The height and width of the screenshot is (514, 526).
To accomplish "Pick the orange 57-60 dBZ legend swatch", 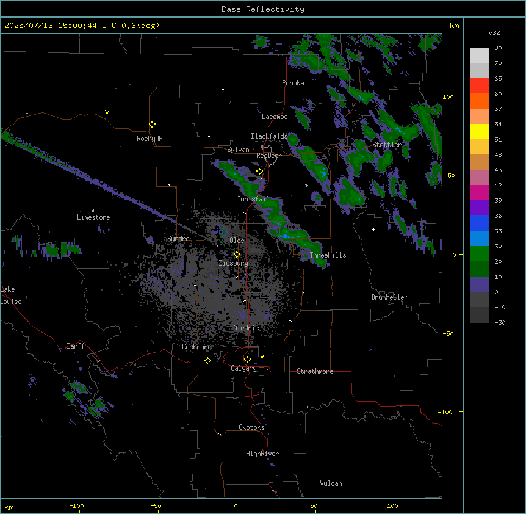I will tap(480, 101).
